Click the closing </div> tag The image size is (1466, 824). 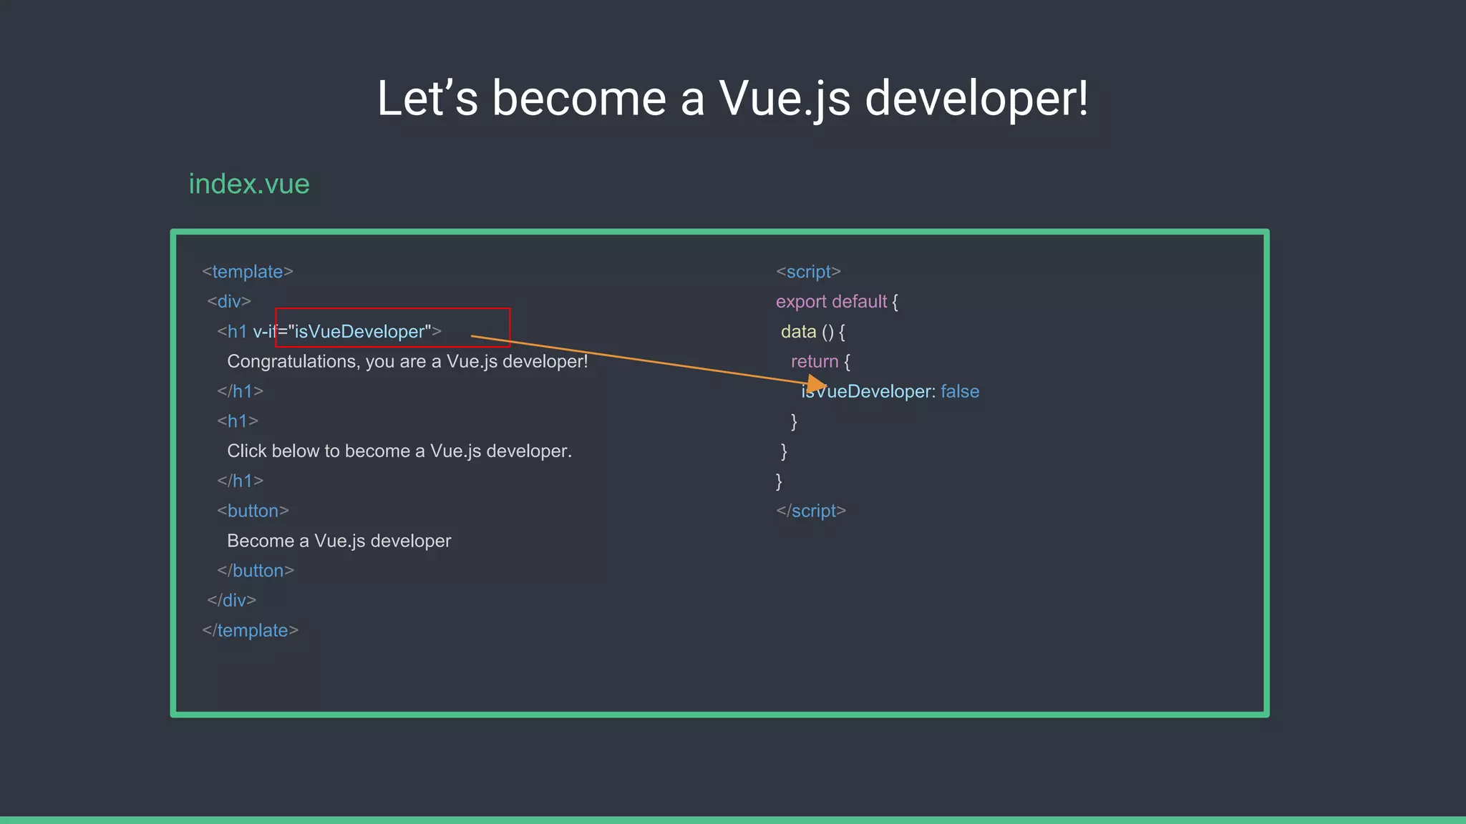click(231, 600)
